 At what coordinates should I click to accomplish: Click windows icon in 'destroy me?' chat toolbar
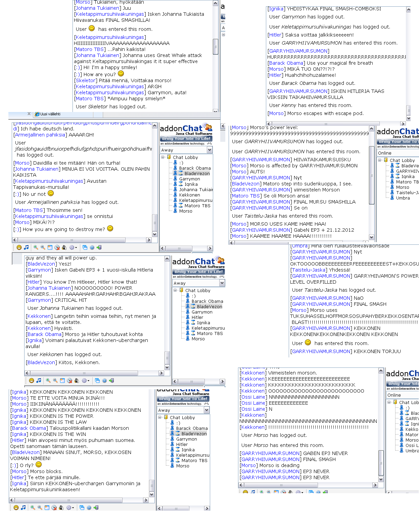85,247
